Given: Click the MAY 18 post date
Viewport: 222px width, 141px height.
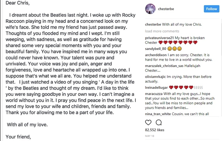Looking at the screenshot, I should (149, 136).
